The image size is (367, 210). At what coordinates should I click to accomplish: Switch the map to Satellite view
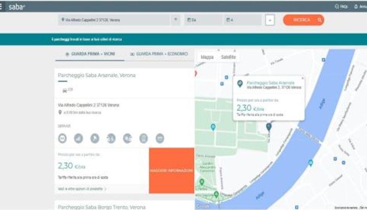point(228,57)
